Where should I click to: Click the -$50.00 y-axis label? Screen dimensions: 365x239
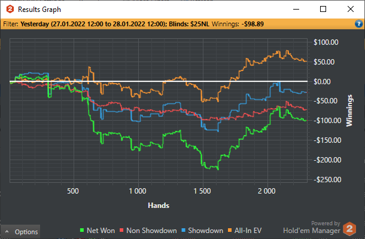326,101
